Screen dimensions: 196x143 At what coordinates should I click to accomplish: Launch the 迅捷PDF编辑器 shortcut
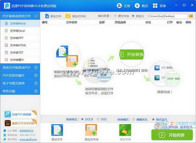[20, 114]
